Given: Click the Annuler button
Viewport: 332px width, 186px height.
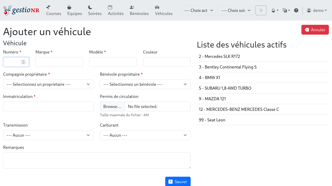Looking at the screenshot, I should (x=315, y=30).
